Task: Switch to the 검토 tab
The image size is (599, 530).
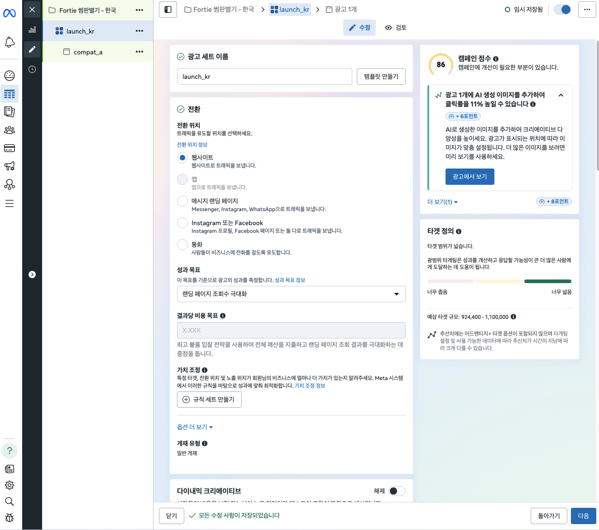Action: pyautogui.click(x=396, y=28)
